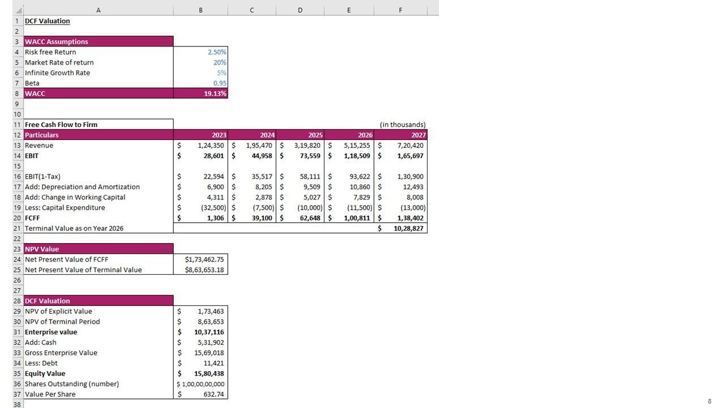Select the Risk free Return 2.50% cell
This screenshot has height=408, width=725.
pyautogui.click(x=201, y=52)
